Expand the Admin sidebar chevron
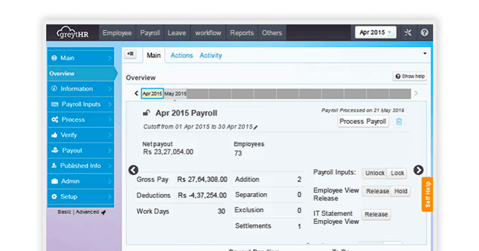This screenshot has width=479, height=251. [109, 181]
